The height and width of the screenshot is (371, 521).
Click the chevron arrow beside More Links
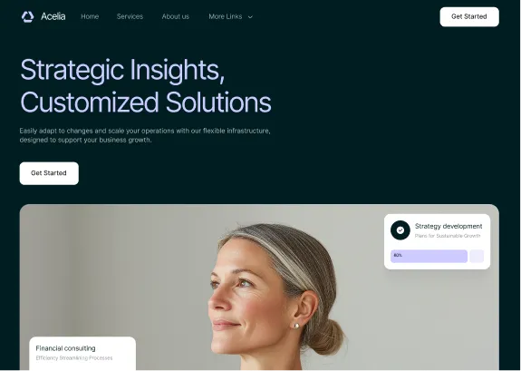pos(250,17)
